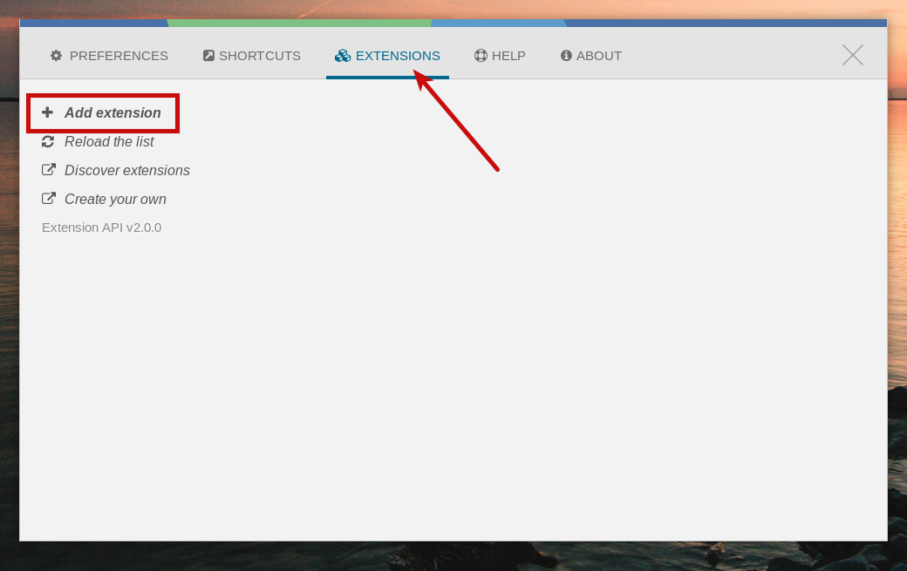The width and height of the screenshot is (907, 571).
Task: Switch to the HELP tab
Action: (x=507, y=55)
